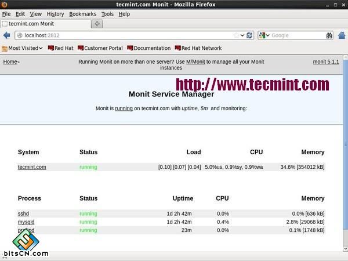Click sshd uptime 1d 2h 42m

pyautogui.click(x=179, y=213)
